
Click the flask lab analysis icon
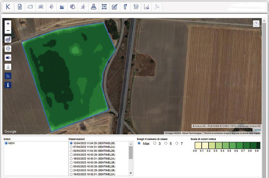point(93,7)
